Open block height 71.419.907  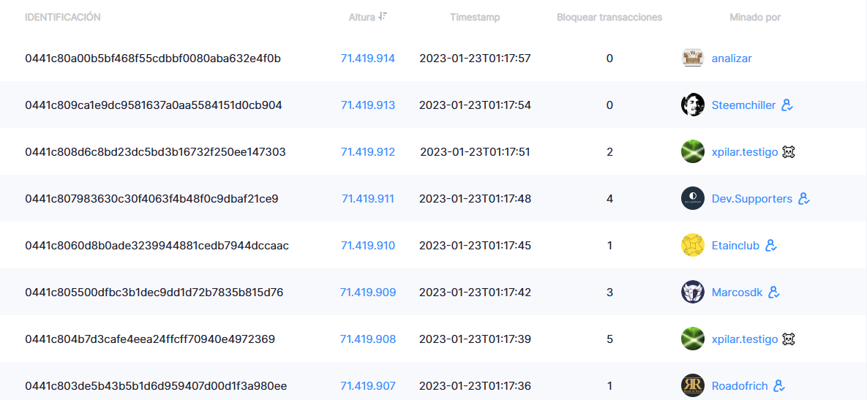click(x=368, y=385)
